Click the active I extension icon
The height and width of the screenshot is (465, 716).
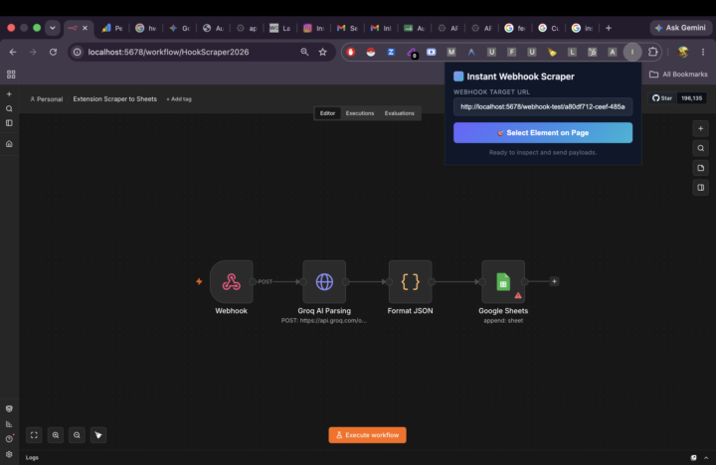tap(632, 52)
